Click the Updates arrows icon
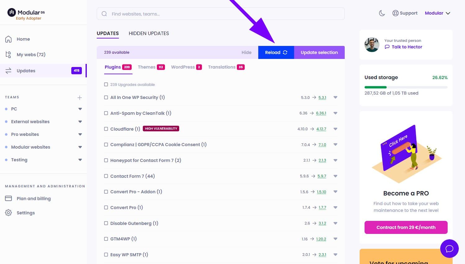This screenshot has width=465, height=264. click(8, 71)
